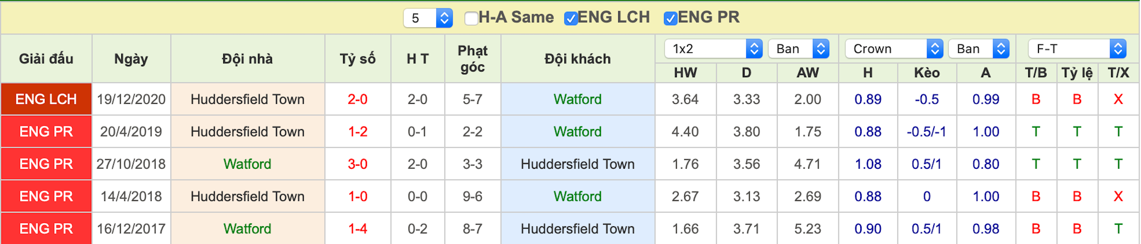Image resolution: width=1141 pixels, height=244 pixels.
Task: Click the Kèo handicap value -0.5/-1
Action: click(927, 131)
